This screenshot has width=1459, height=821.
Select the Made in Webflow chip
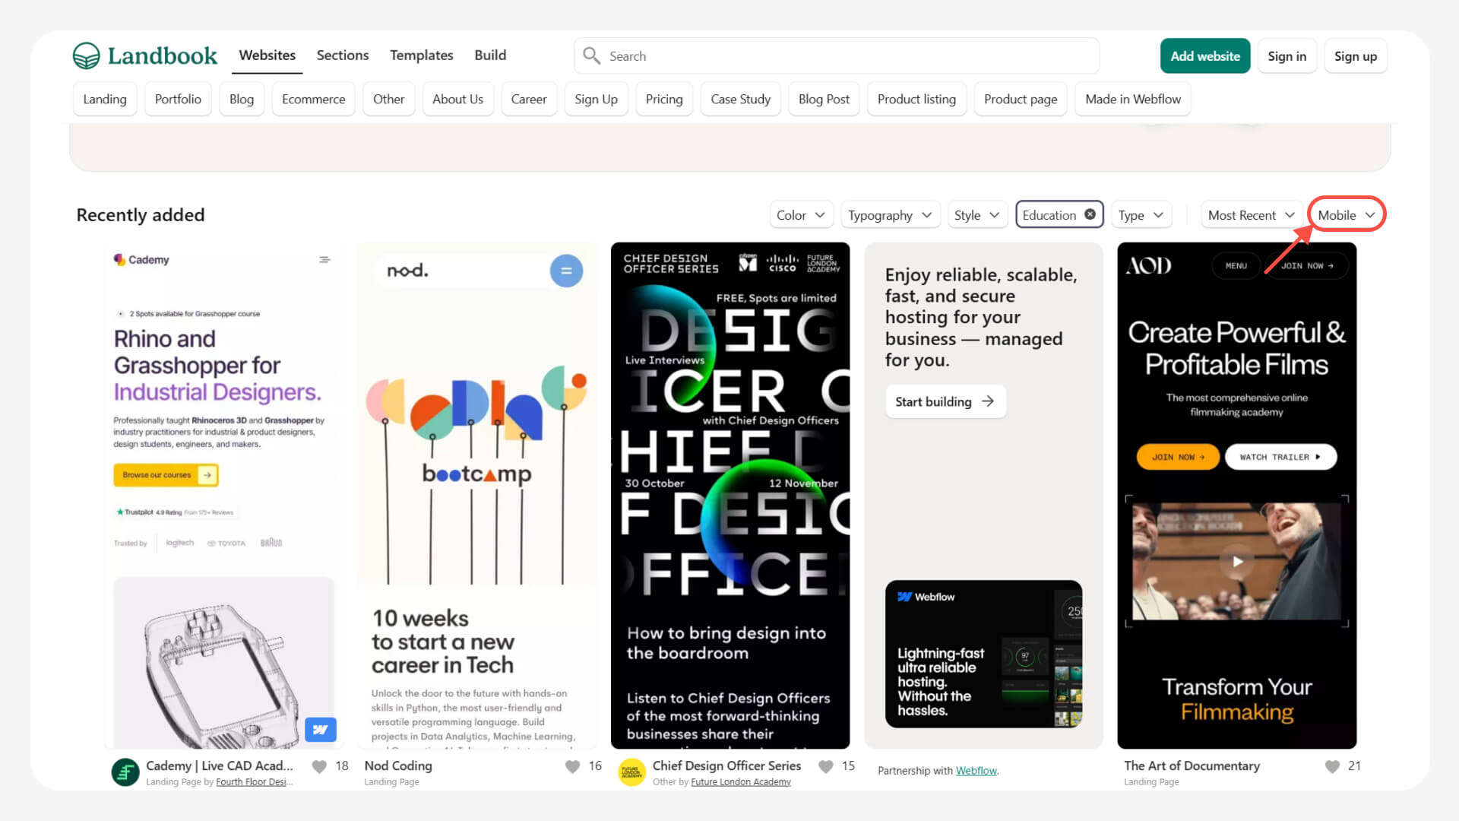[1133, 99]
